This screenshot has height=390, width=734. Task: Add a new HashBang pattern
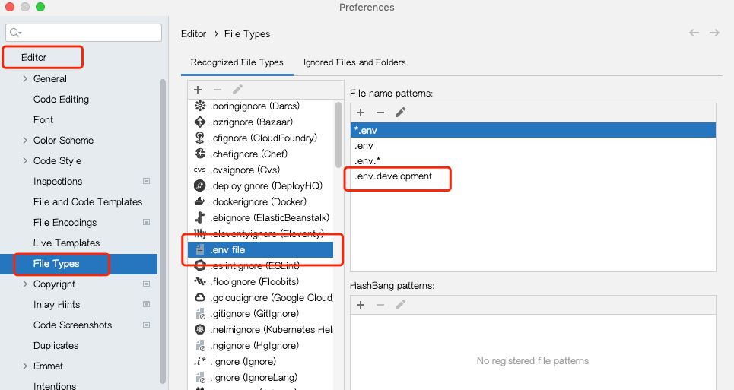point(361,305)
